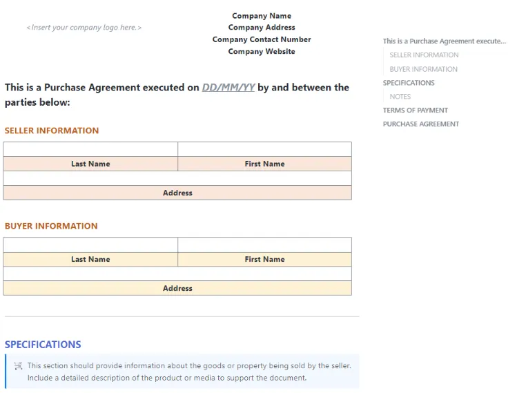Jump to BUYER INFORMATION in the outline
Image resolution: width=517 pixels, height=393 pixels.
(423, 69)
